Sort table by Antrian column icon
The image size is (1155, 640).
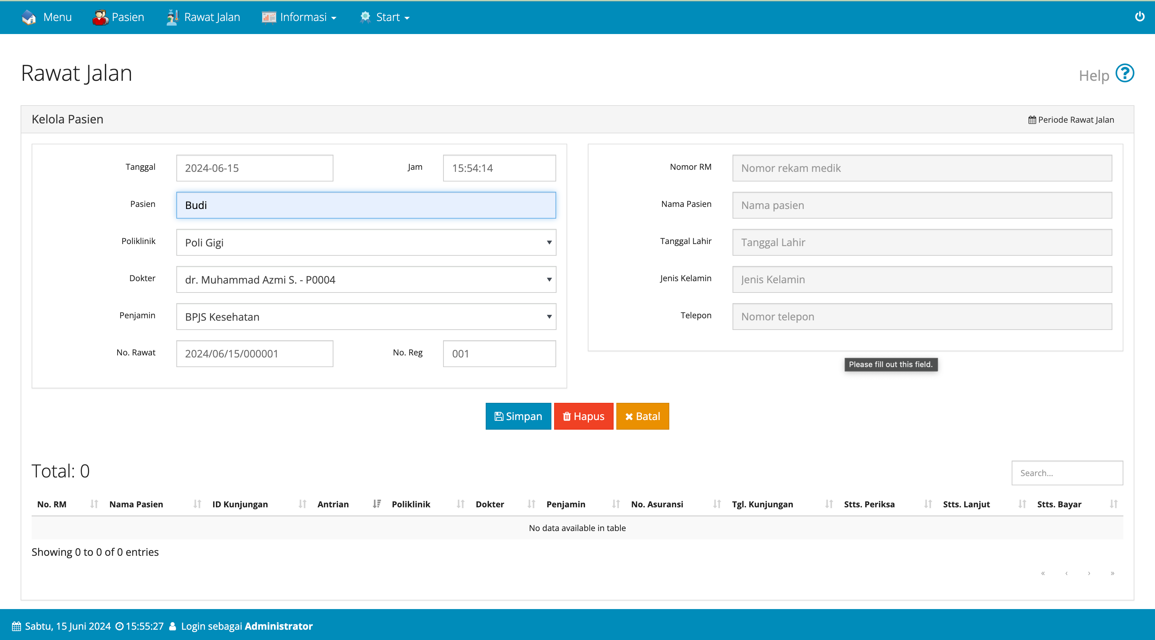click(377, 504)
